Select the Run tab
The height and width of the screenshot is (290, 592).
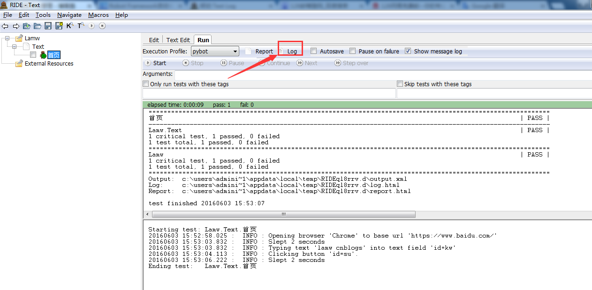pyautogui.click(x=203, y=40)
